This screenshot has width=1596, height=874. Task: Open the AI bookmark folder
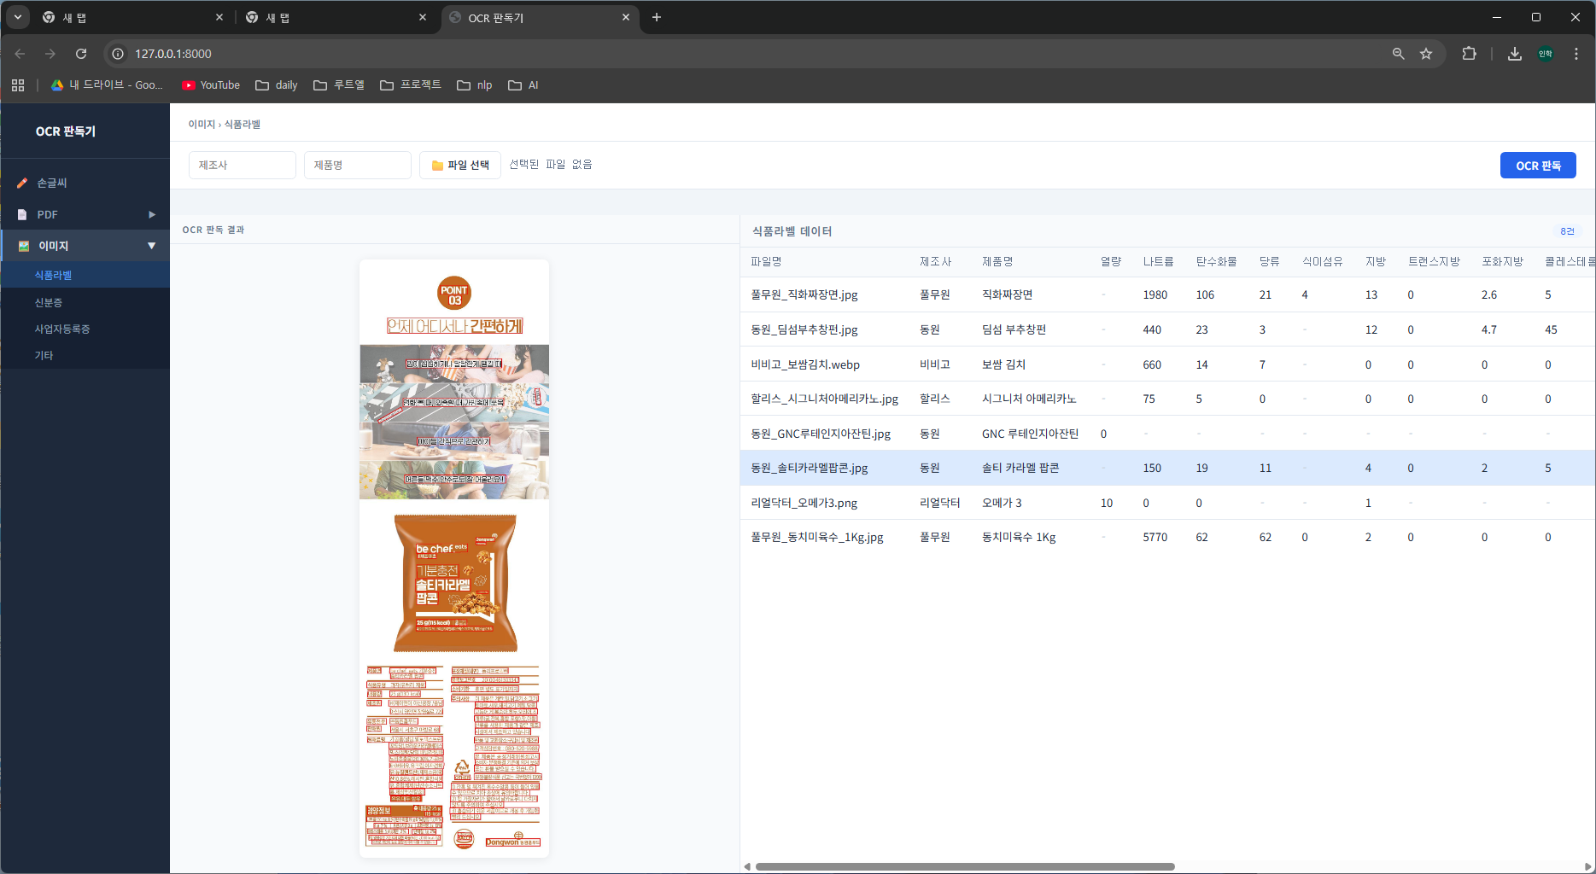point(523,85)
